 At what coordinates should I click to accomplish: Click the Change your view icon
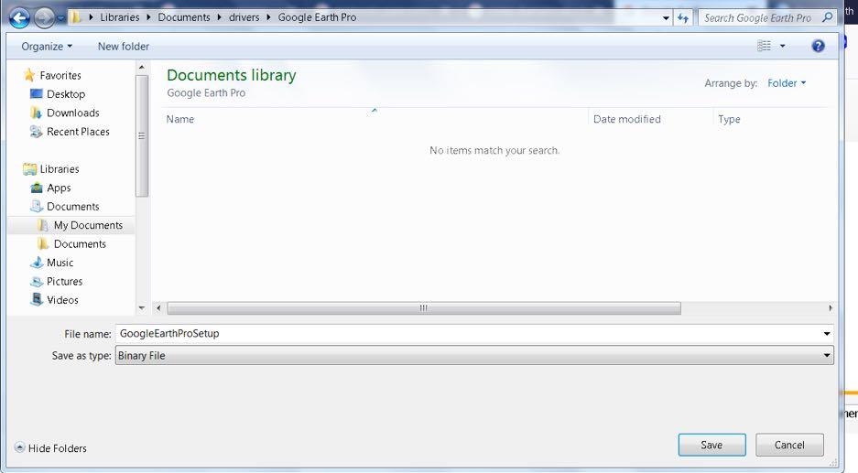tap(764, 46)
